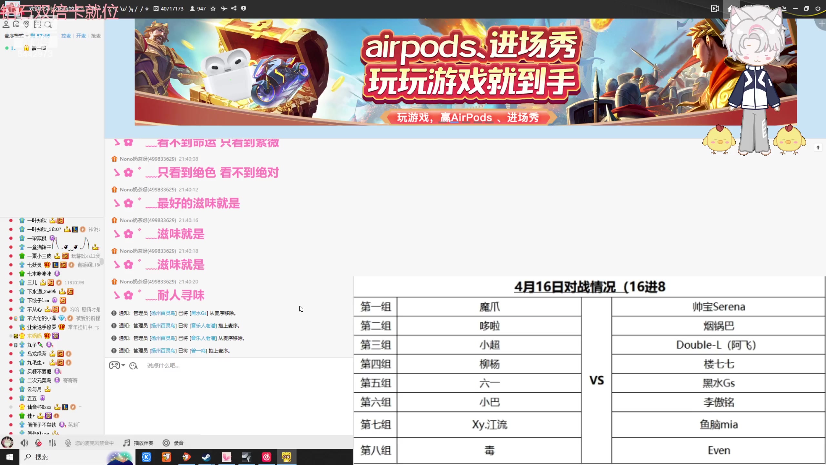Viewport: 826px width, 465px height.
Task: Open the audio mixer settings icon
Action: pyautogui.click(x=52, y=443)
